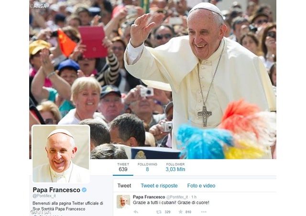Open the large profile picture thumbnail
Screen dimensions: 306x216
coord(61,154)
